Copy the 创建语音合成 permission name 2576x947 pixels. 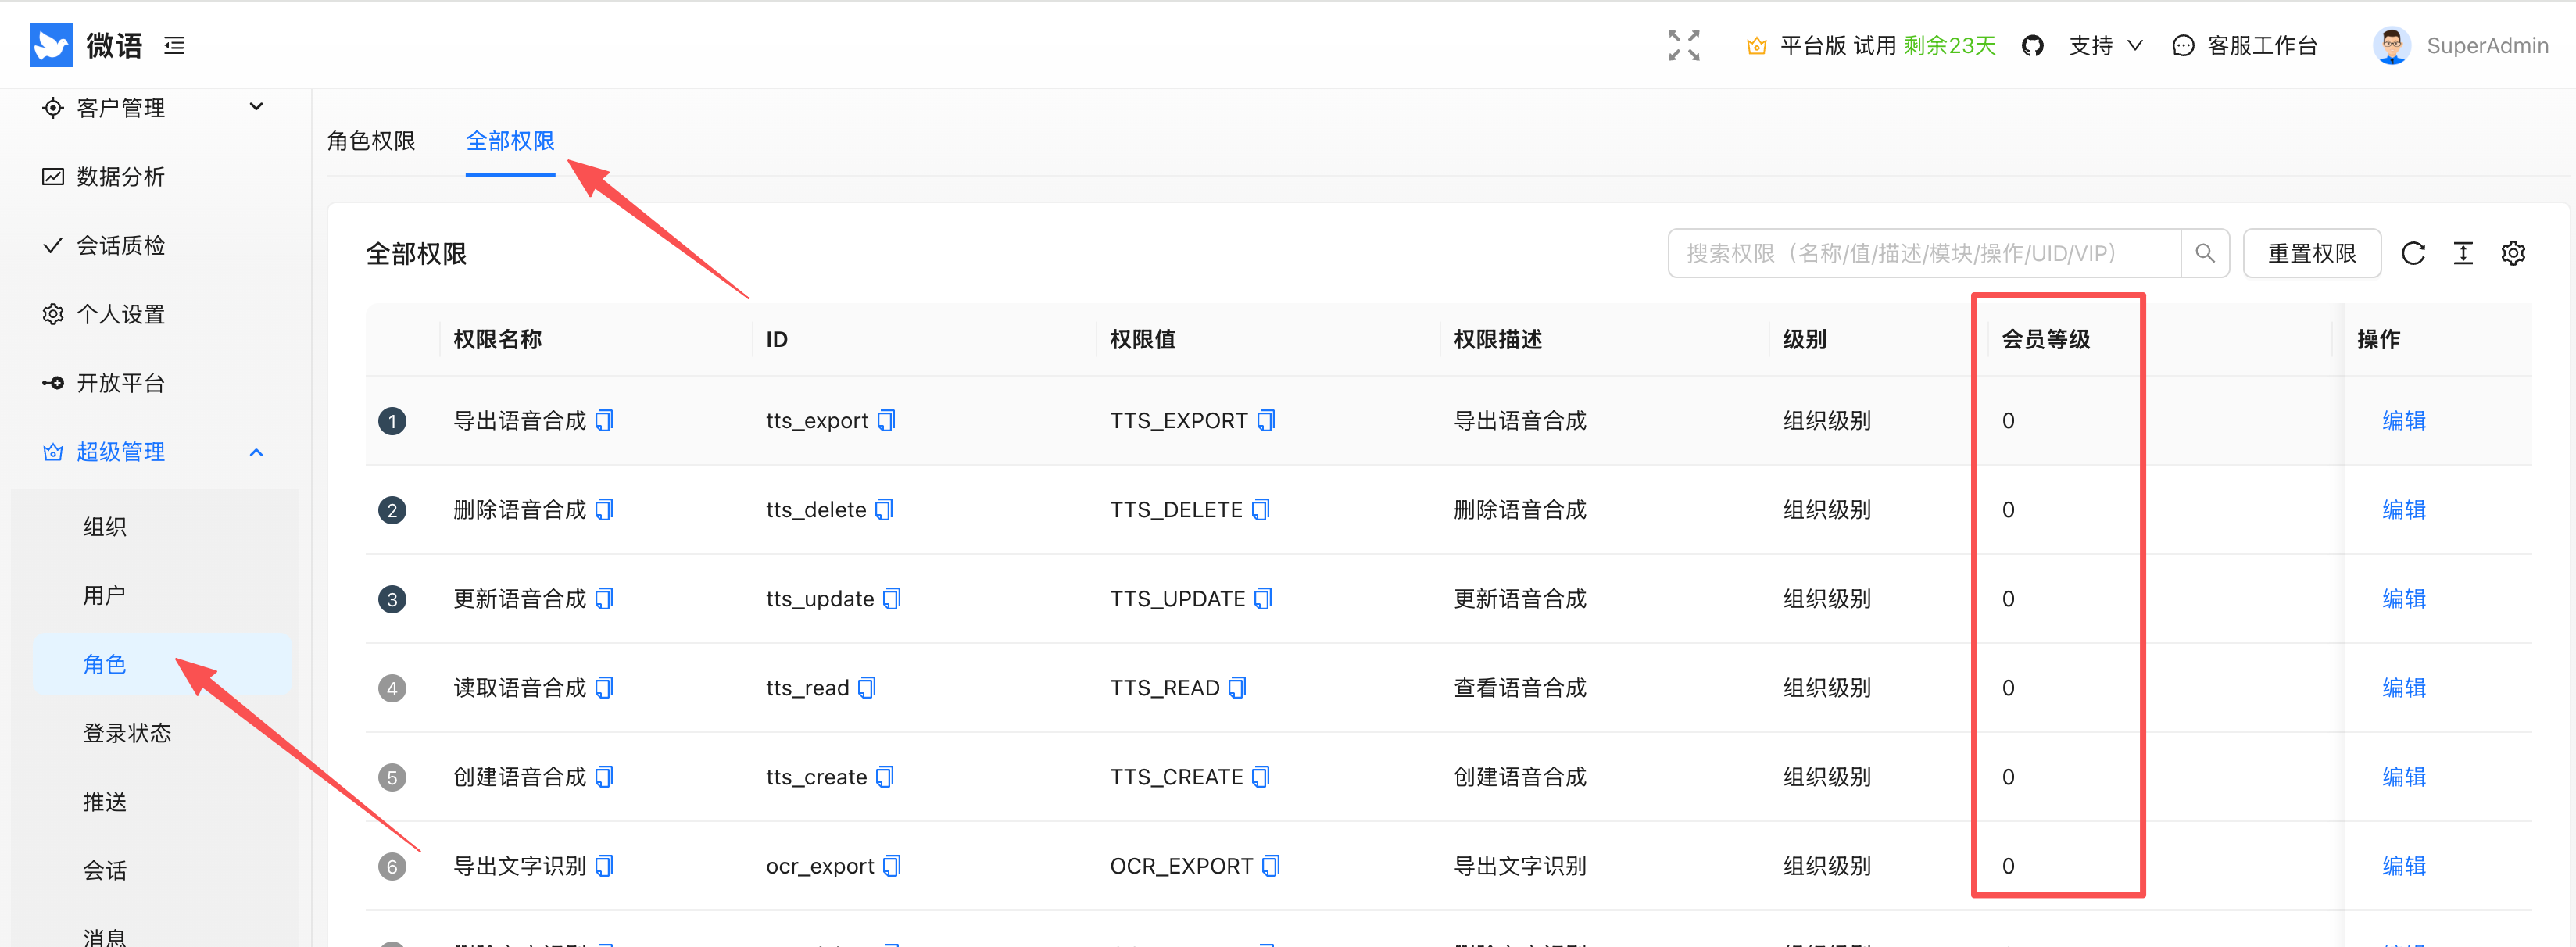604,776
